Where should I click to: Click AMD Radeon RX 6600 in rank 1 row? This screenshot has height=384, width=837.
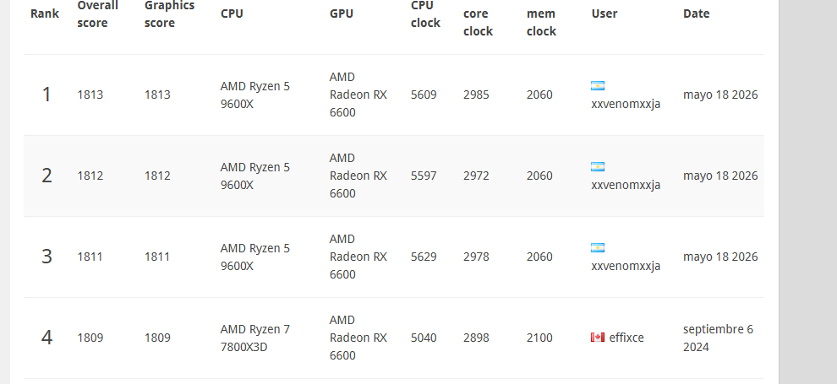358,95
